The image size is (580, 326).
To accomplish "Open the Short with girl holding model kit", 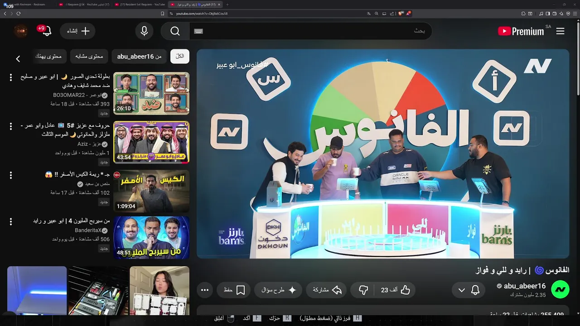I will pos(159,291).
